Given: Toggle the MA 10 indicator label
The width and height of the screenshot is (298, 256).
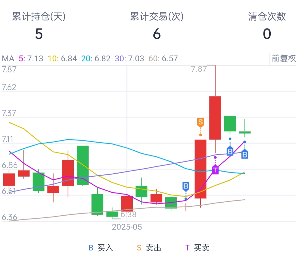Looking at the screenshot, I should (x=62, y=59).
